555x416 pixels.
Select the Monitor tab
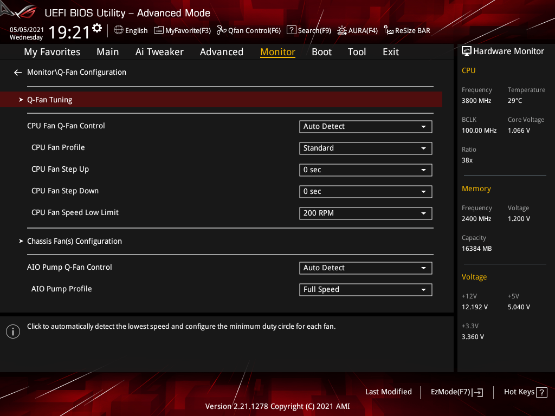[278, 52]
